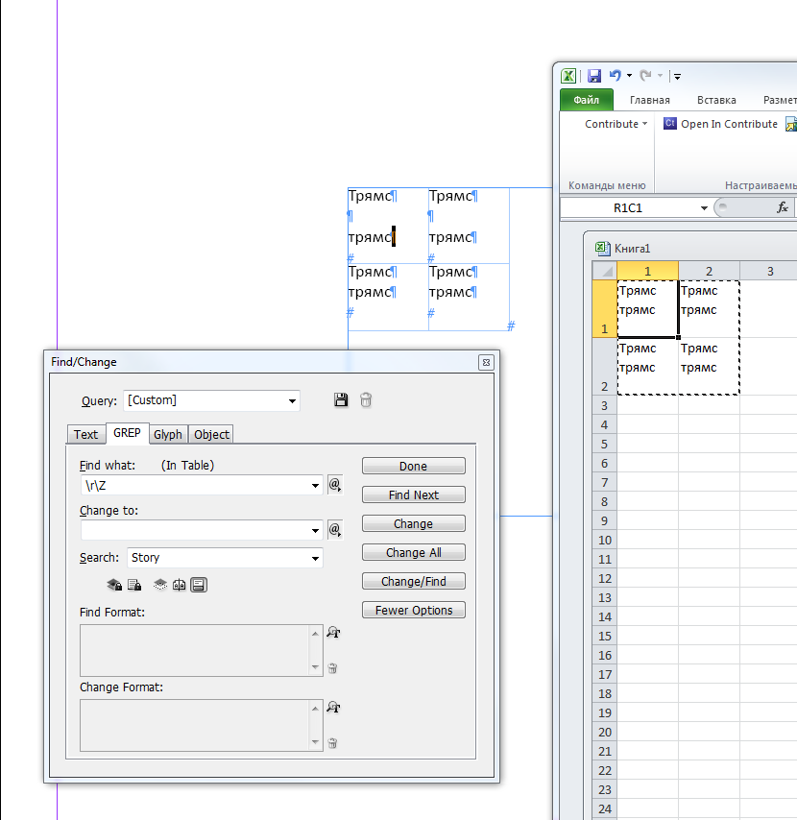Clear Change Format attributes trash icon
Screen dimensions: 797x820
click(x=332, y=742)
